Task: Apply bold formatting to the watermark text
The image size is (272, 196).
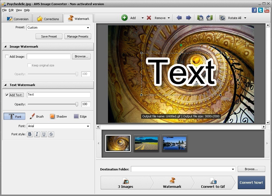Action: coord(30,134)
